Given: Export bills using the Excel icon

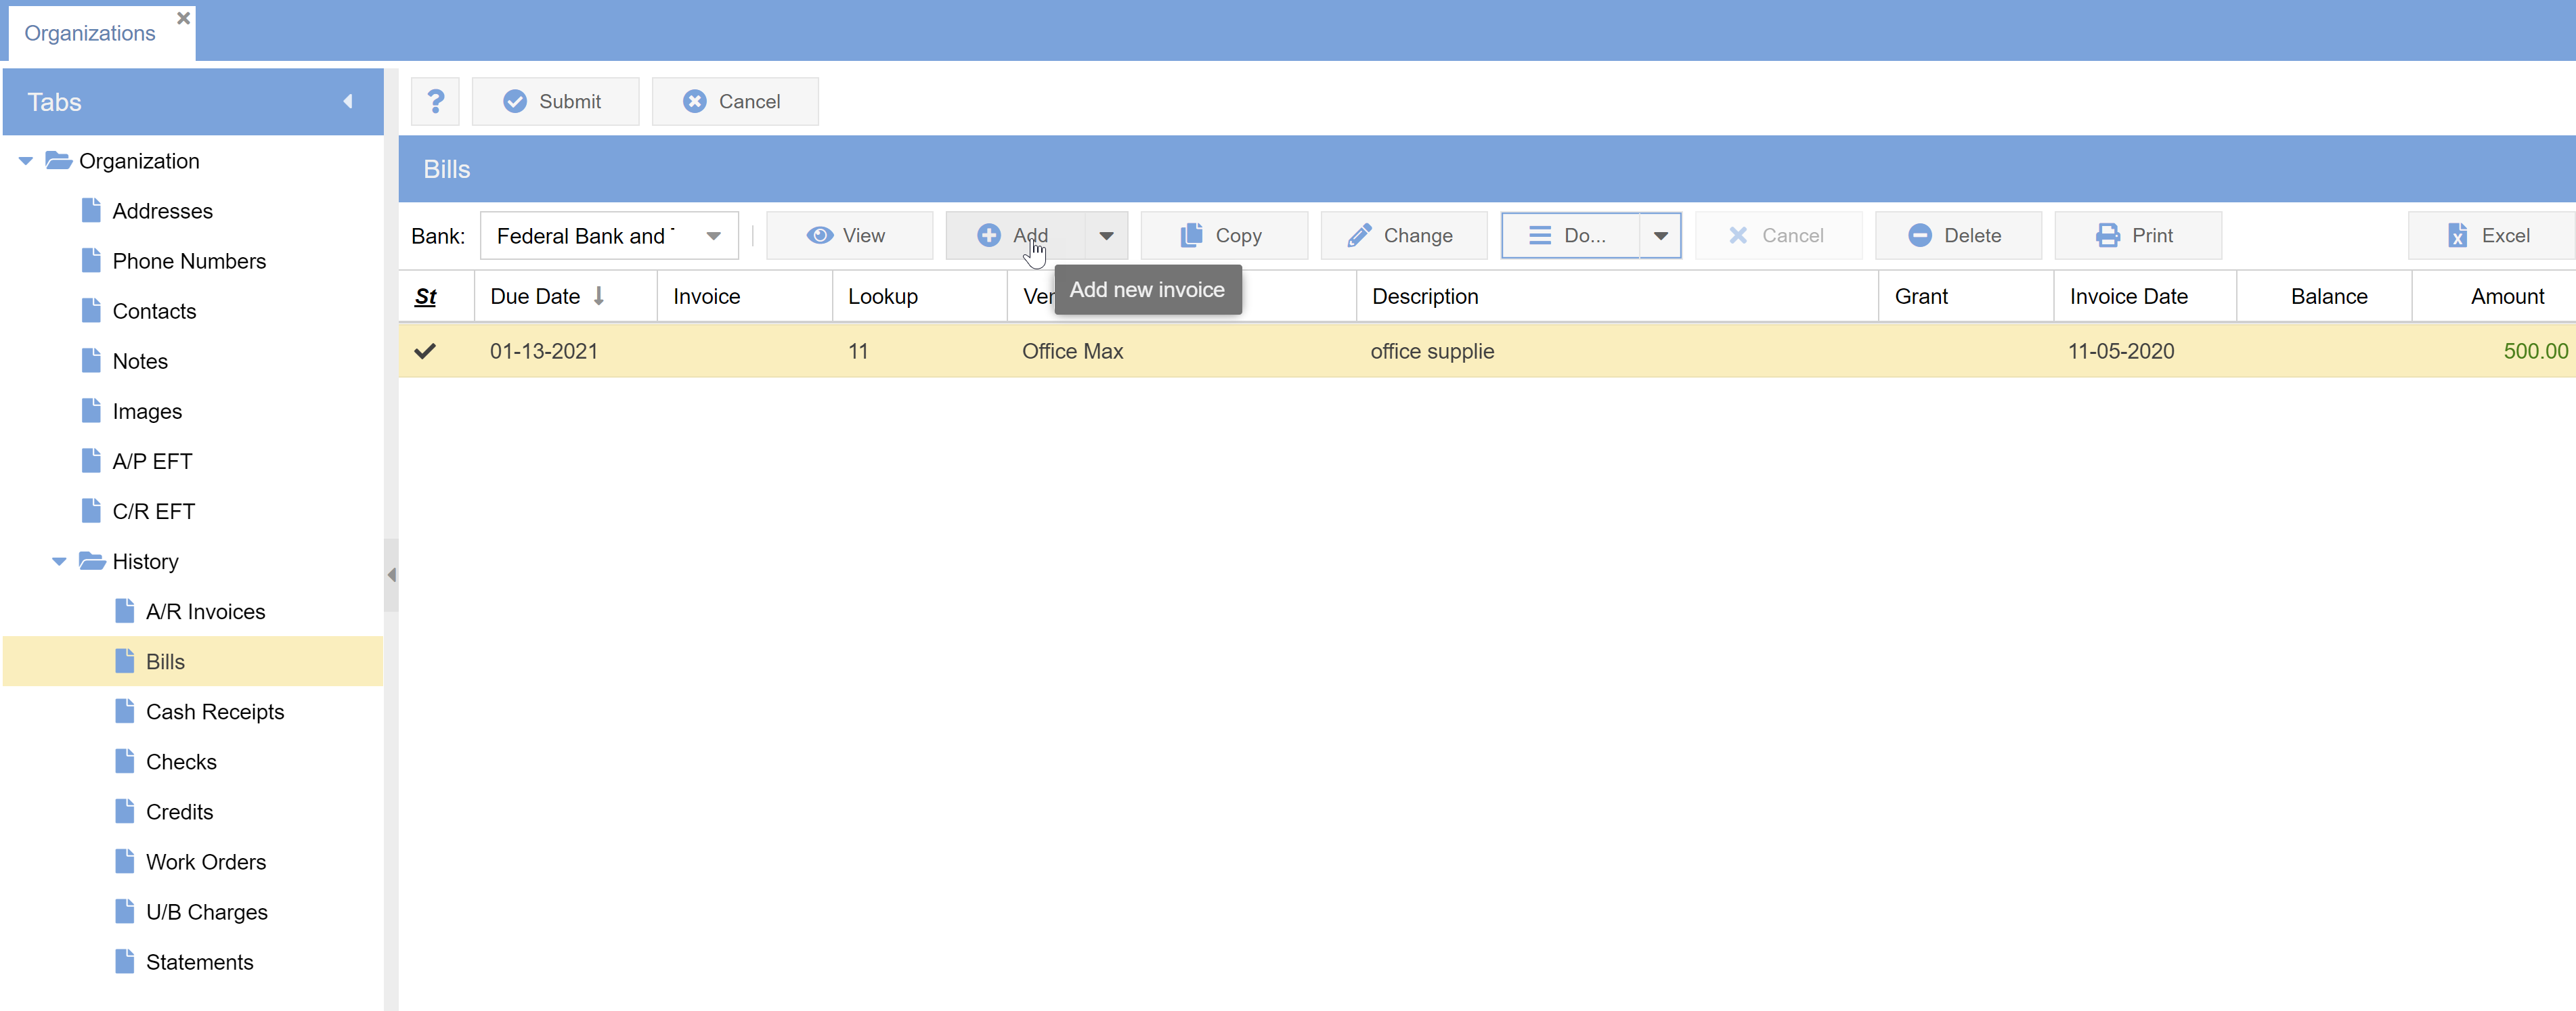Looking at the screenshot, I should [x=2489, y=235].
